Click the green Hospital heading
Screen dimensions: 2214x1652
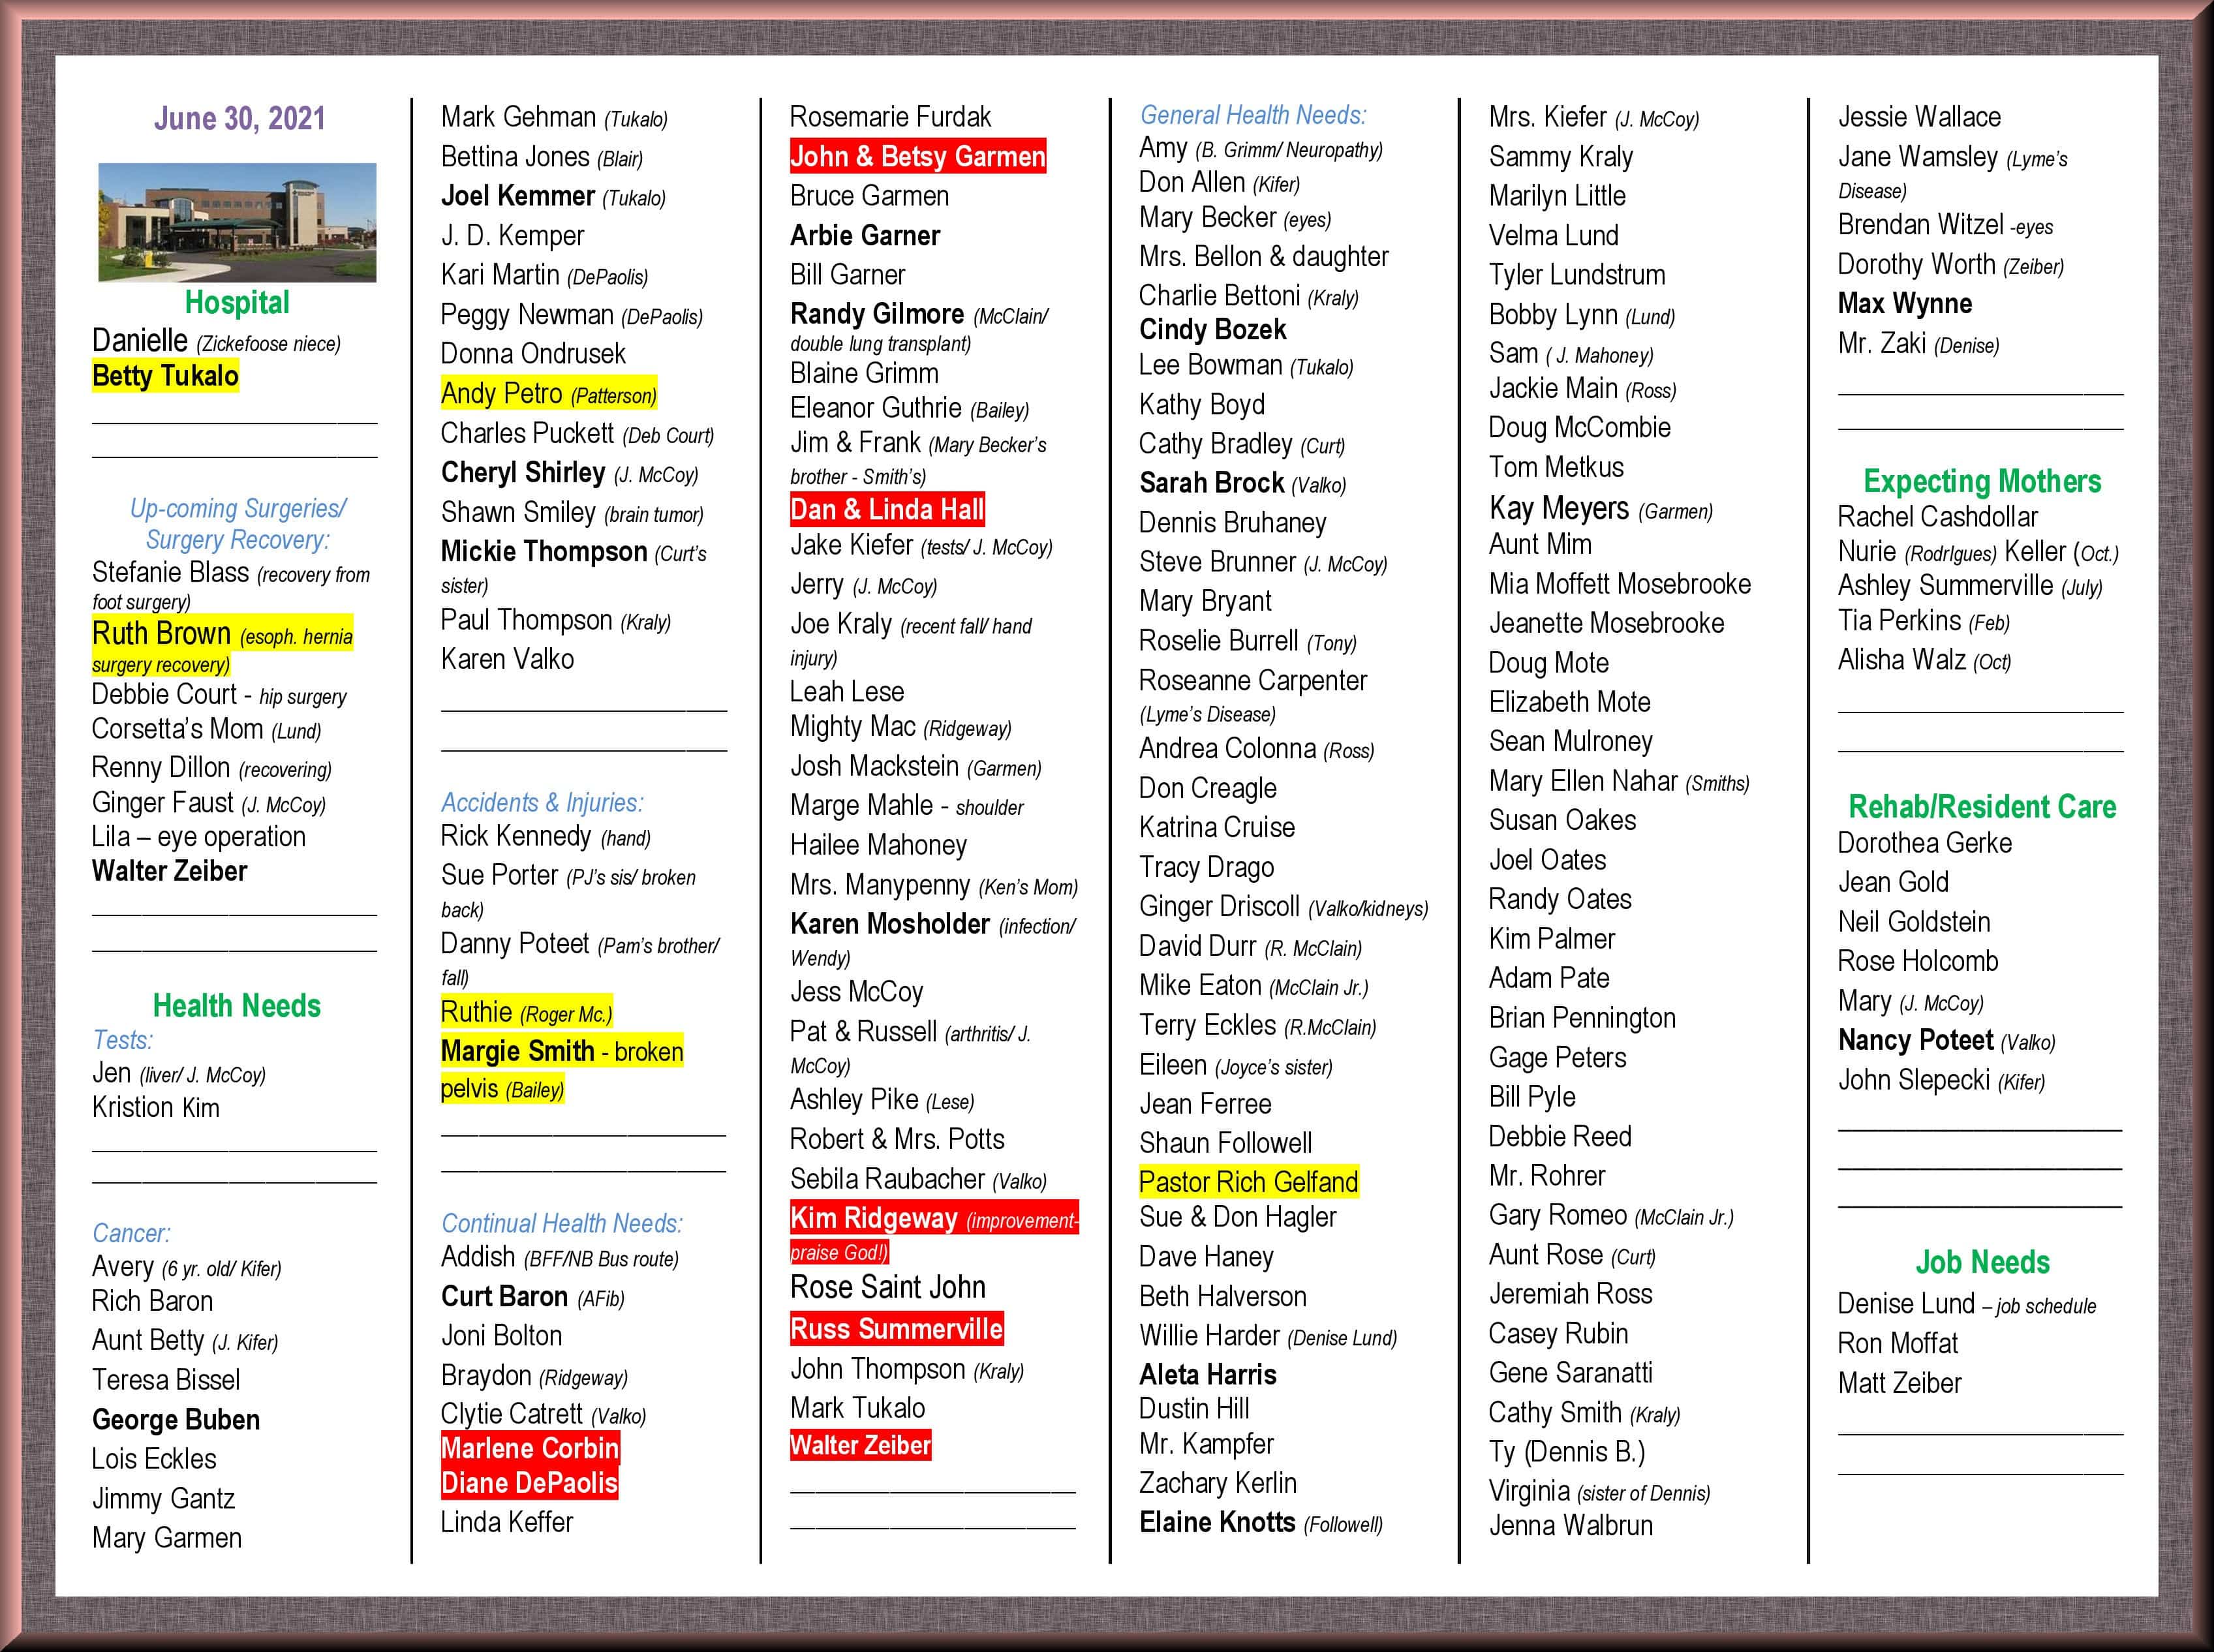tap(237, 302)
